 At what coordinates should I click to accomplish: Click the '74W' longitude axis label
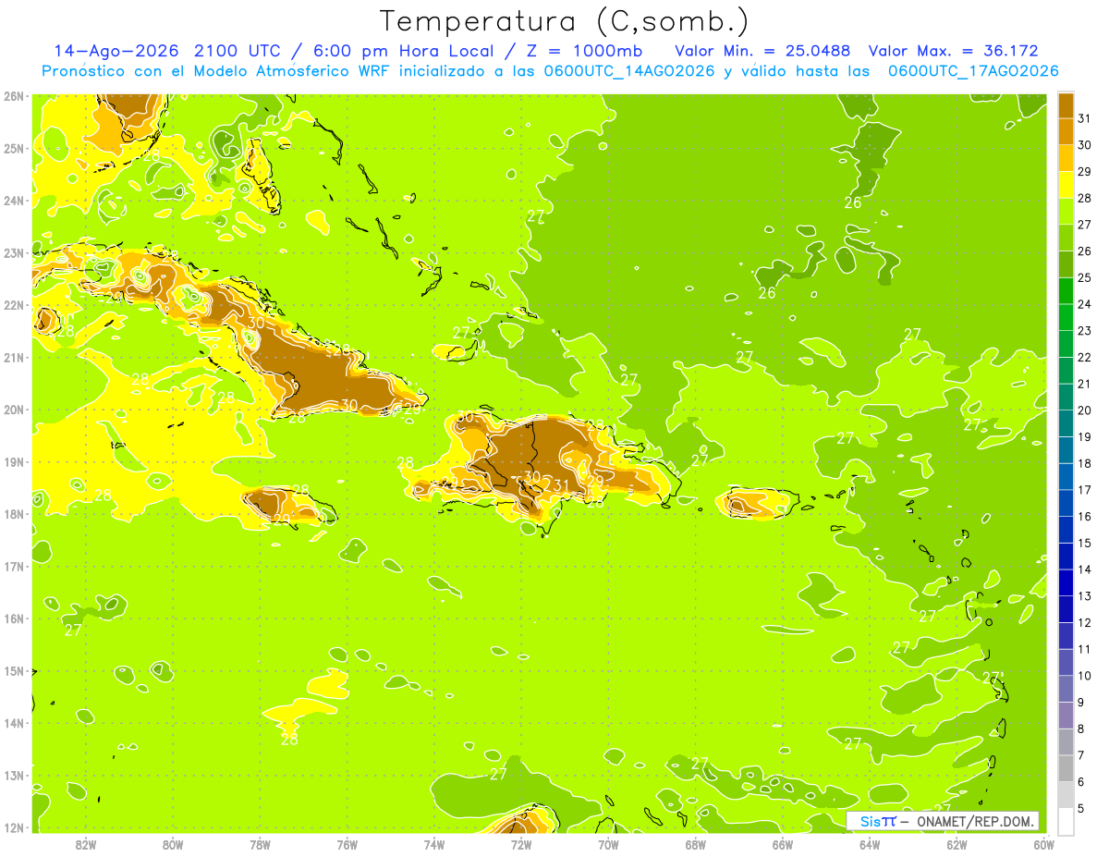[x=433, y=844]
